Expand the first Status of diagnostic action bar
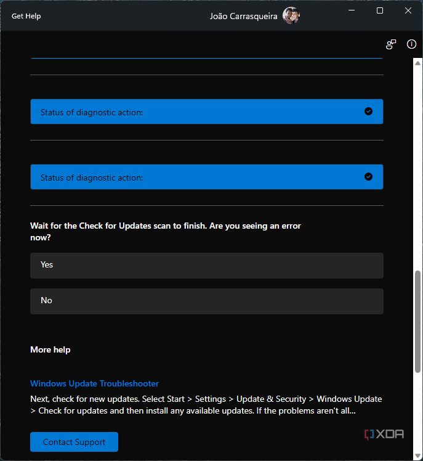 pyautogui.click(x=207, y=112)
